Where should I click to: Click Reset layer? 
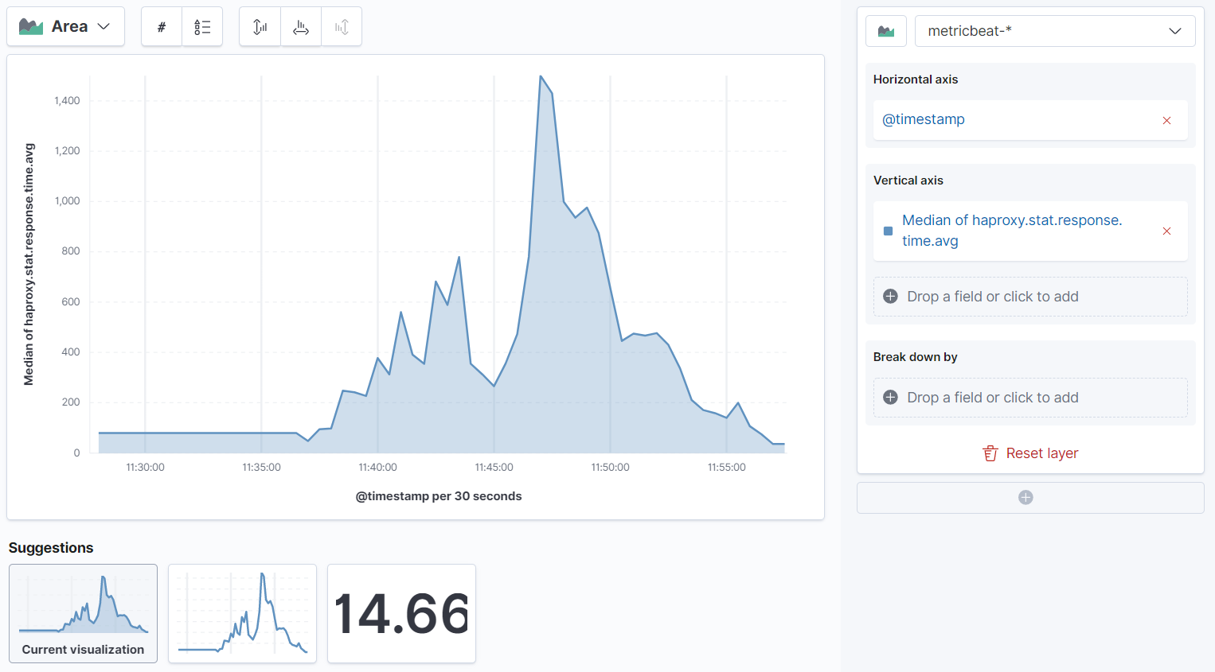(x=1041, y=453)
